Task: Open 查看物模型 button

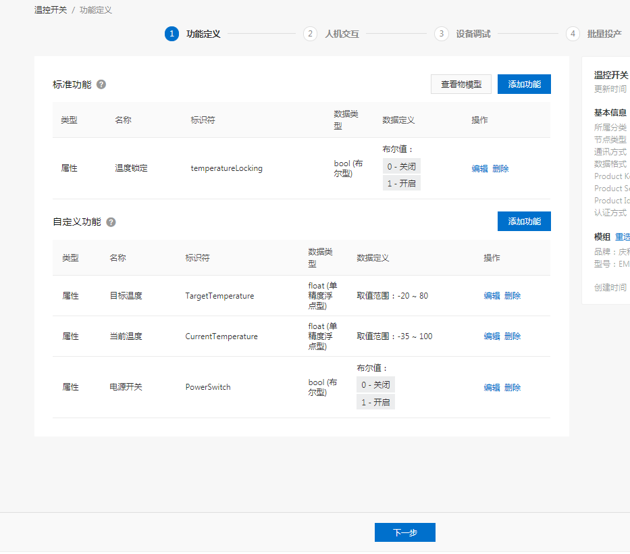Action: tap(461, 84)
